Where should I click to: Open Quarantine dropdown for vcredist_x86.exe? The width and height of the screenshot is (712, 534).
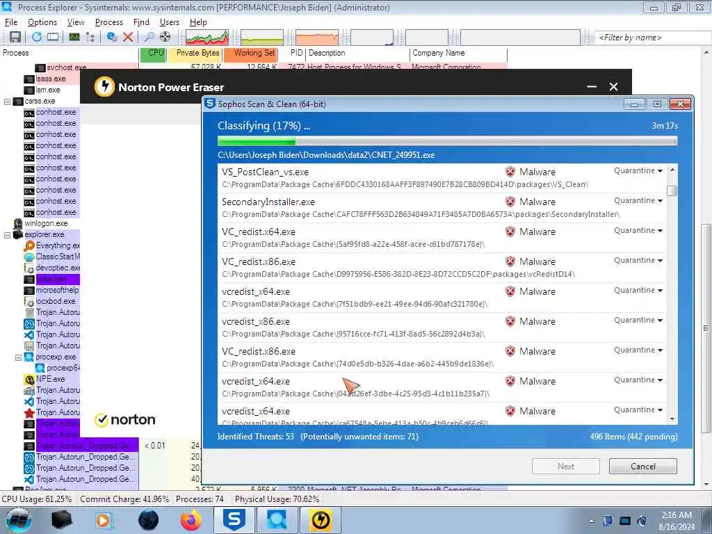click(x=638, y=320)
